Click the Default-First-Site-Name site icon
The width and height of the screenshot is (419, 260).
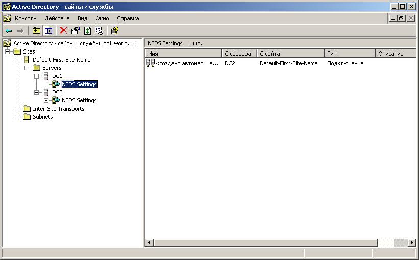pyautogui.click(x=27, y=60)
